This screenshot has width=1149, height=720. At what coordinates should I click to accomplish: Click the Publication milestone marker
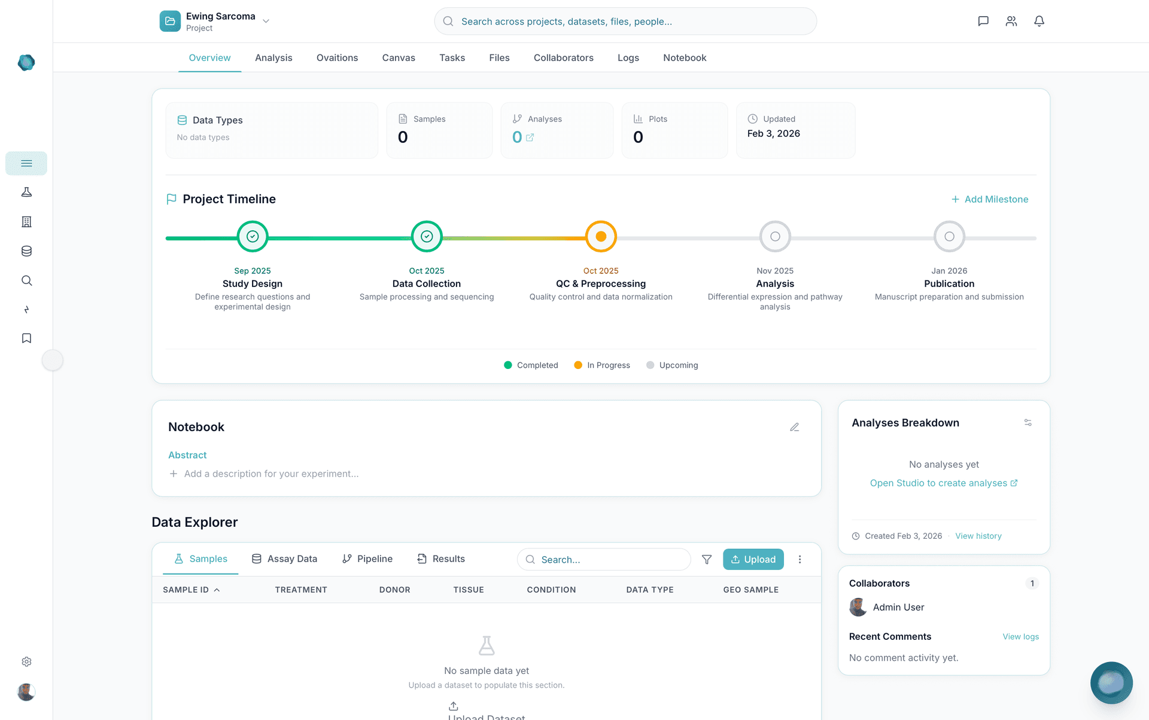pos(949,237)
